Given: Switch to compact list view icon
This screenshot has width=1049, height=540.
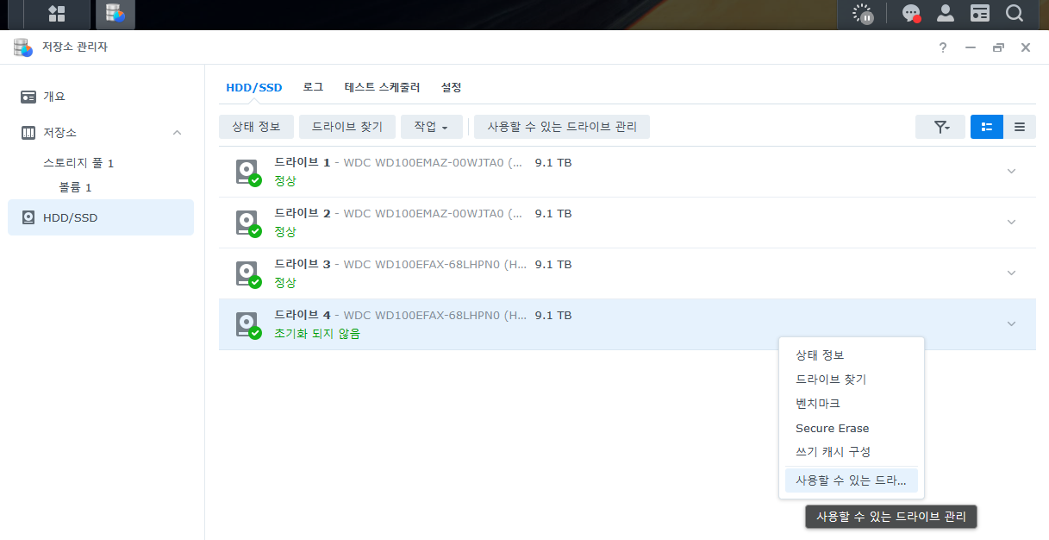Looking at the screenshot, I should tap(1020, 127).
